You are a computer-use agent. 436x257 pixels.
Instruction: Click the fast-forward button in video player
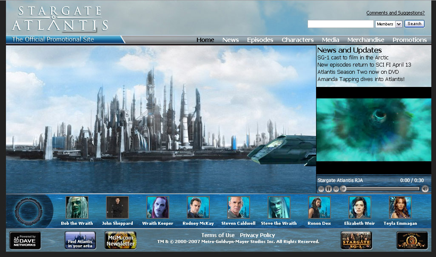[x=336, y=189]
